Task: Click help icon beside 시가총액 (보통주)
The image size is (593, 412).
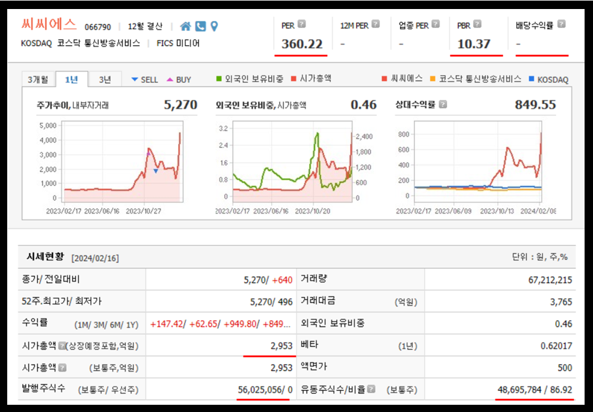Action: pos(63,367)
